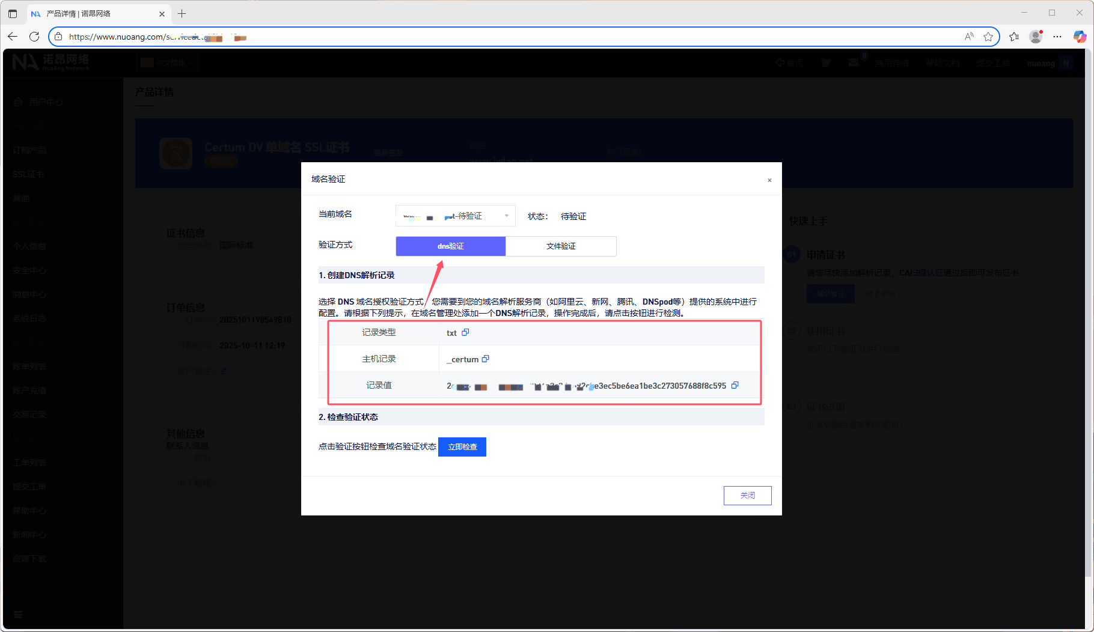Open the Copilot sidebar icon
Image resolution: width=1094 pixels, height=632 pixels.
point(1080,37)
